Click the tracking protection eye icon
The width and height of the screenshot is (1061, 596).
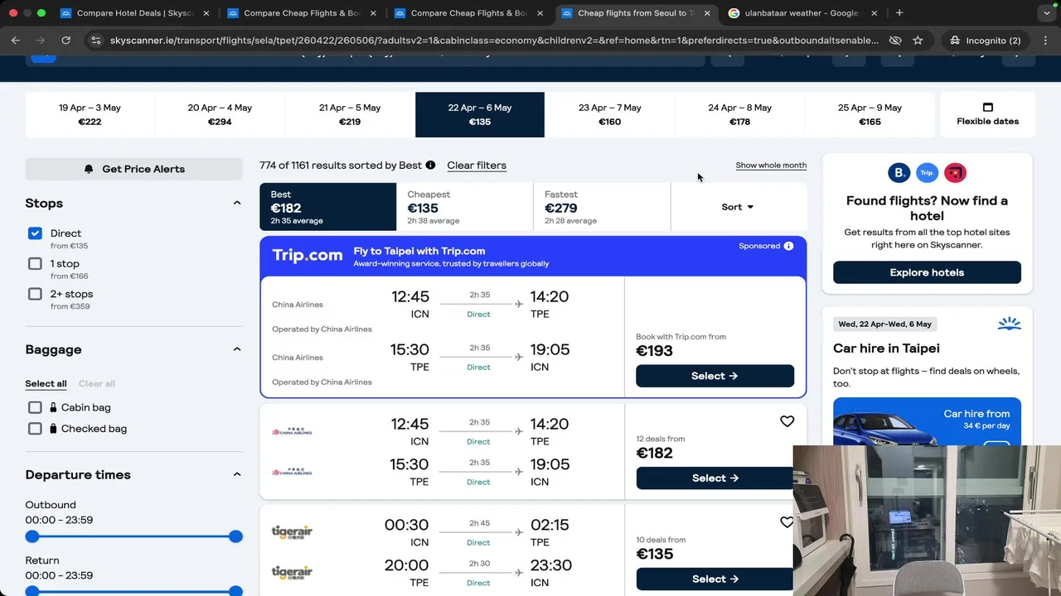895,40
